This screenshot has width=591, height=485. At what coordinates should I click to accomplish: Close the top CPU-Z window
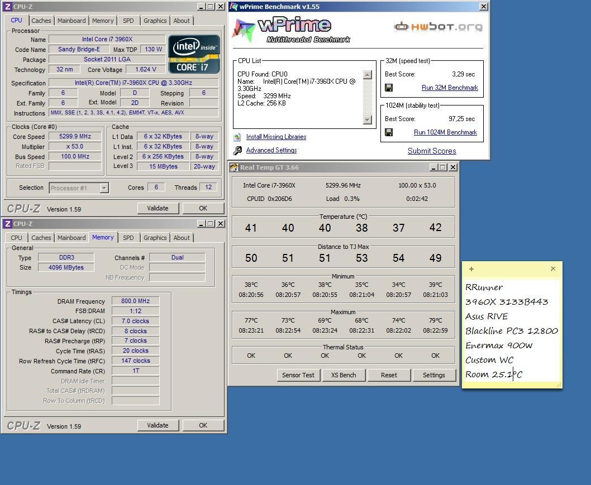[221, 6]
